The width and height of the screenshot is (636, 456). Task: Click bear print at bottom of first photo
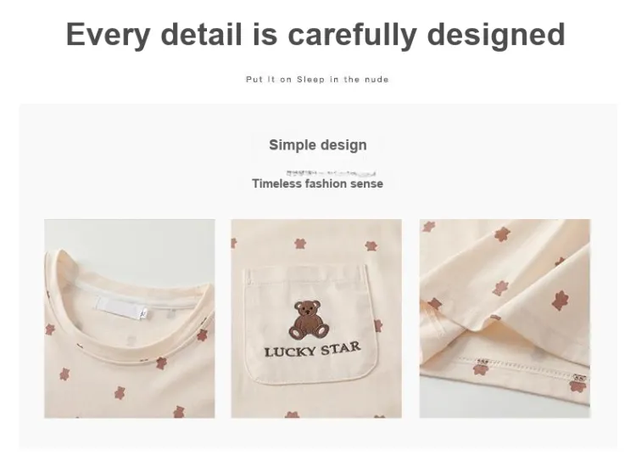pos(179,412)
